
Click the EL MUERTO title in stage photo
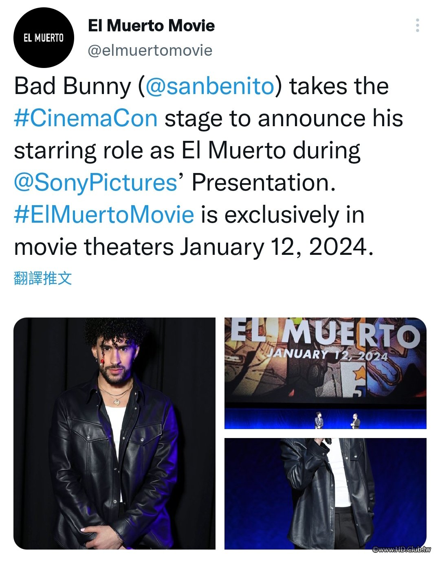tap(325, 334)
